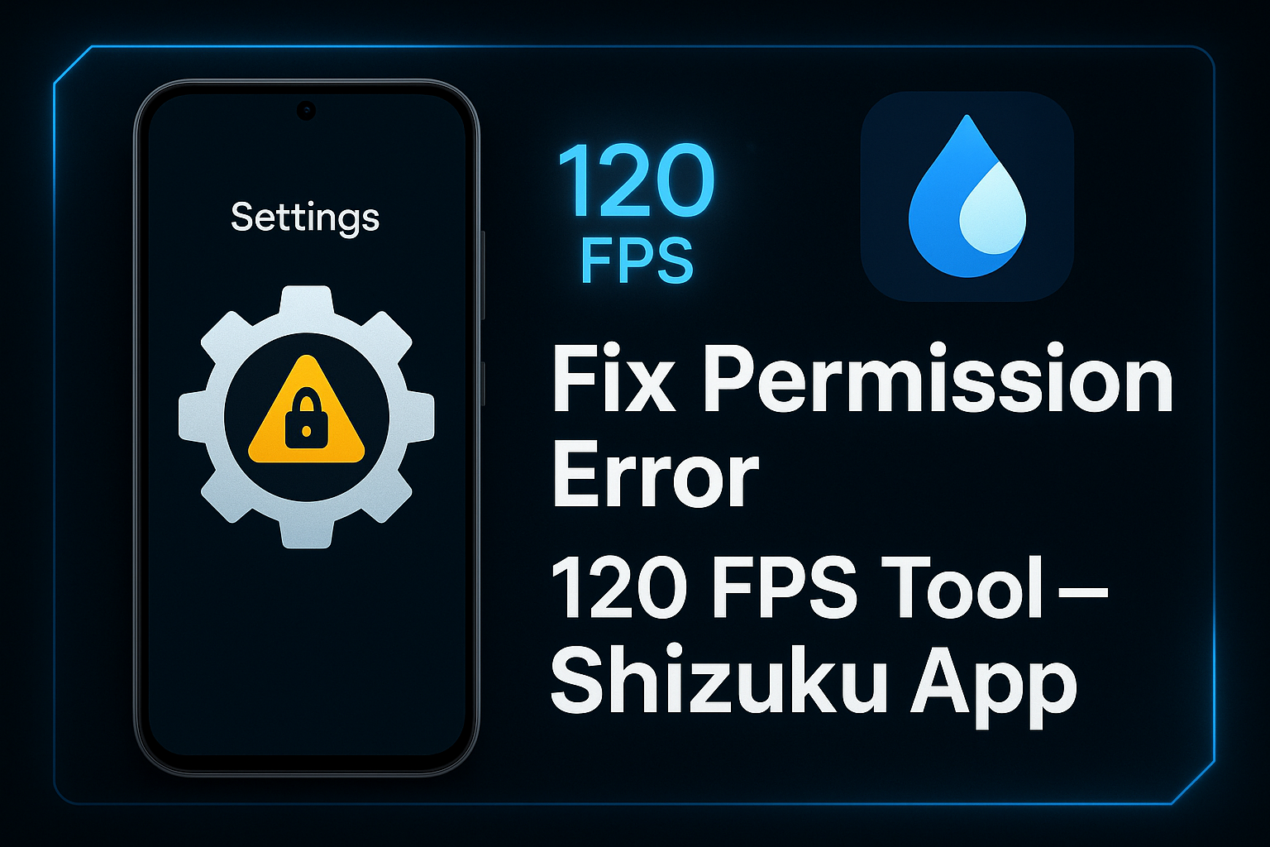The height and width of the screenshot is (847, 1270).
Task: Click the padlock inside the warning triangle
Action: pyautogui.click(x=306, y=419)
